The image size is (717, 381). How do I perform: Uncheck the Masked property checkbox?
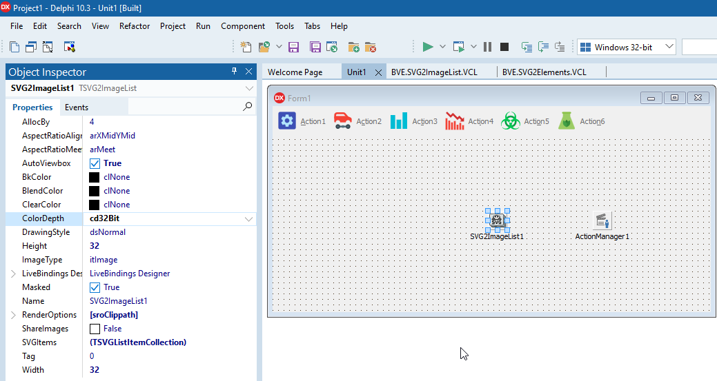click(x=95, y=287)
